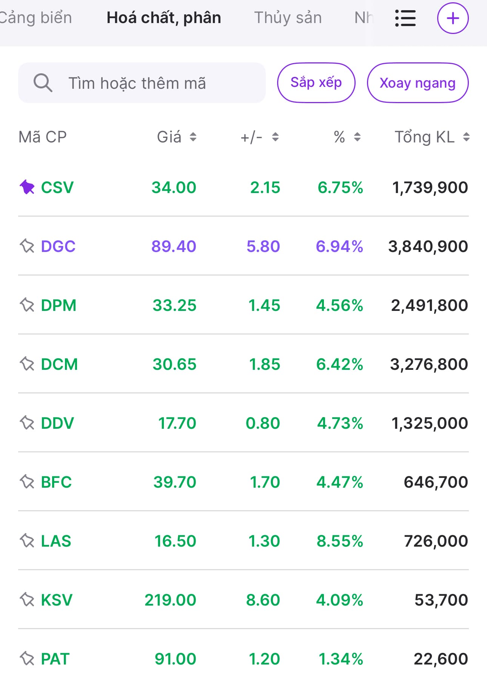Toggle the pin for DCM
This screenshot has width=487, height=680.
[27, 364]
